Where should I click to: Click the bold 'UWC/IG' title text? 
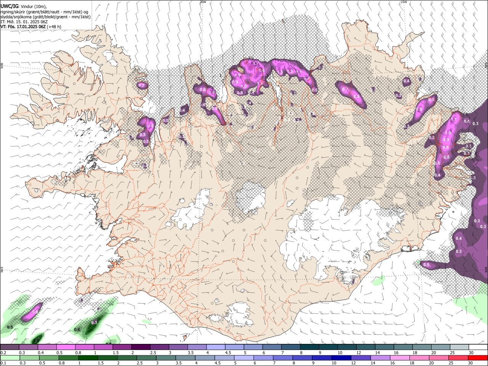[x=9, y=6]
